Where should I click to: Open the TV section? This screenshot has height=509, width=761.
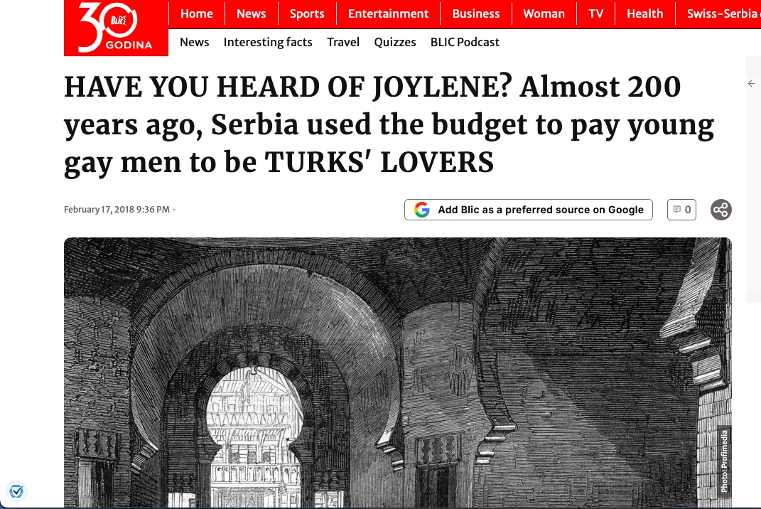(x=595, y=14)
